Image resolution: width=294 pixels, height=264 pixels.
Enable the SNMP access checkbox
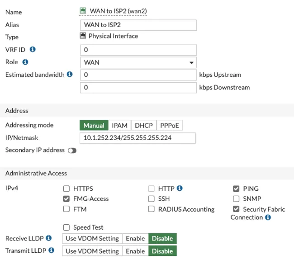click(x=236, y=199)
